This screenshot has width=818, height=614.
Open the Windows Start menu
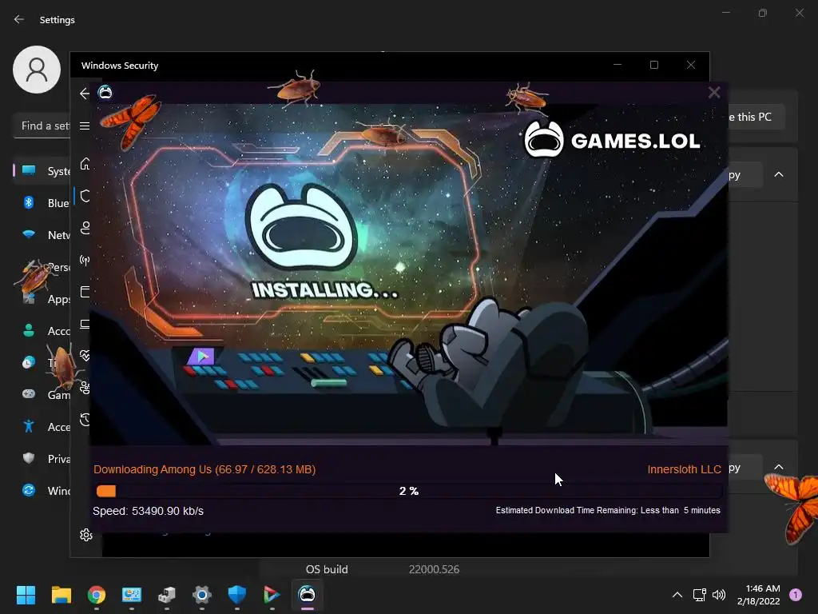tap(26, 595)
